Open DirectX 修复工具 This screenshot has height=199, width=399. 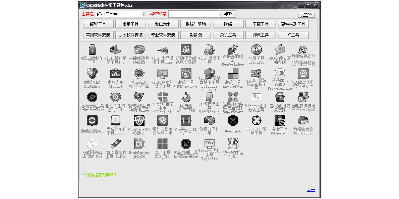click(256, 120)
